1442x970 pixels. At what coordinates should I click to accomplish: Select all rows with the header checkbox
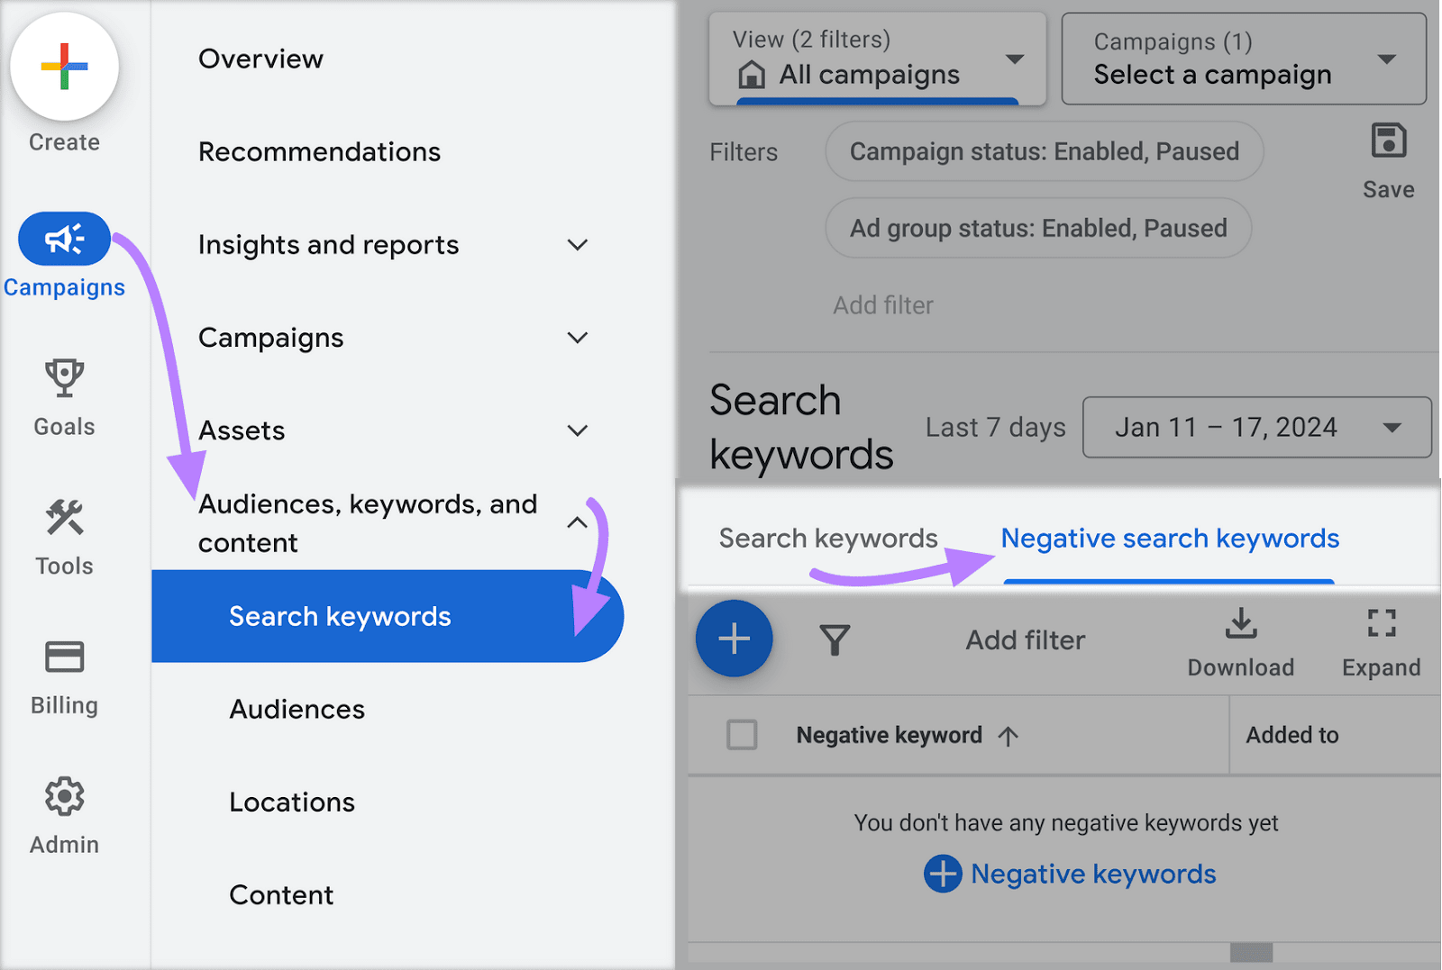click(x=741, y=735)
